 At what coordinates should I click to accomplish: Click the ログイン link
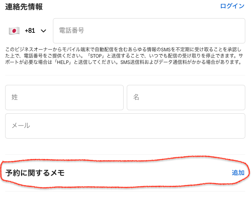[232, 6]
